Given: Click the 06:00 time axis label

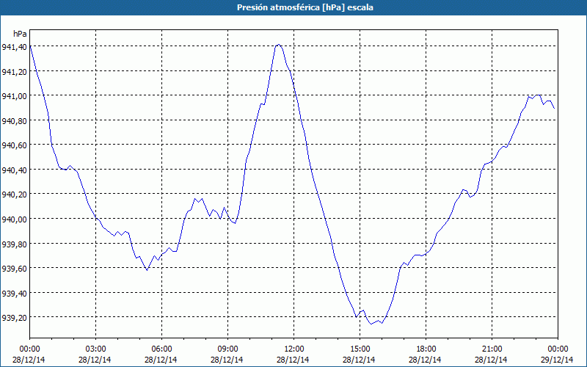Looking at the screenshot, I should [x=161, y=349].
